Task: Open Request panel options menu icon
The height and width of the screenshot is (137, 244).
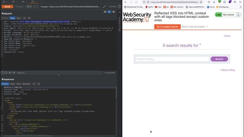Action: 29,18
